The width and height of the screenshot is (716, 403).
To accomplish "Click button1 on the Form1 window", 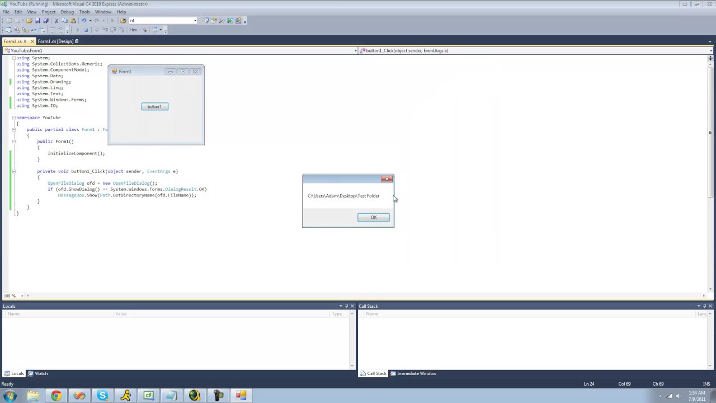I will (155, 106).
